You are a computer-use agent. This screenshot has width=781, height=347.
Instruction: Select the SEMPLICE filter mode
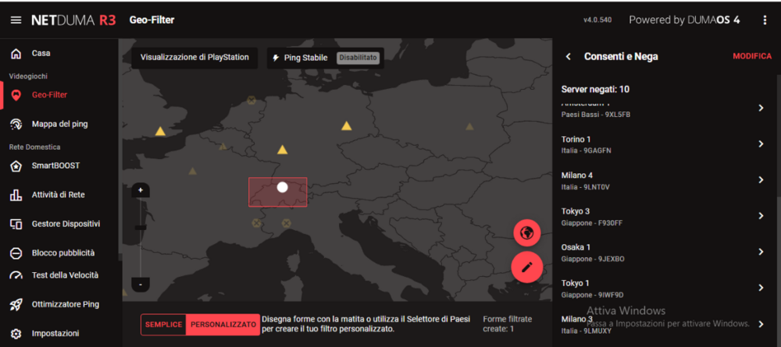[163, 324]
